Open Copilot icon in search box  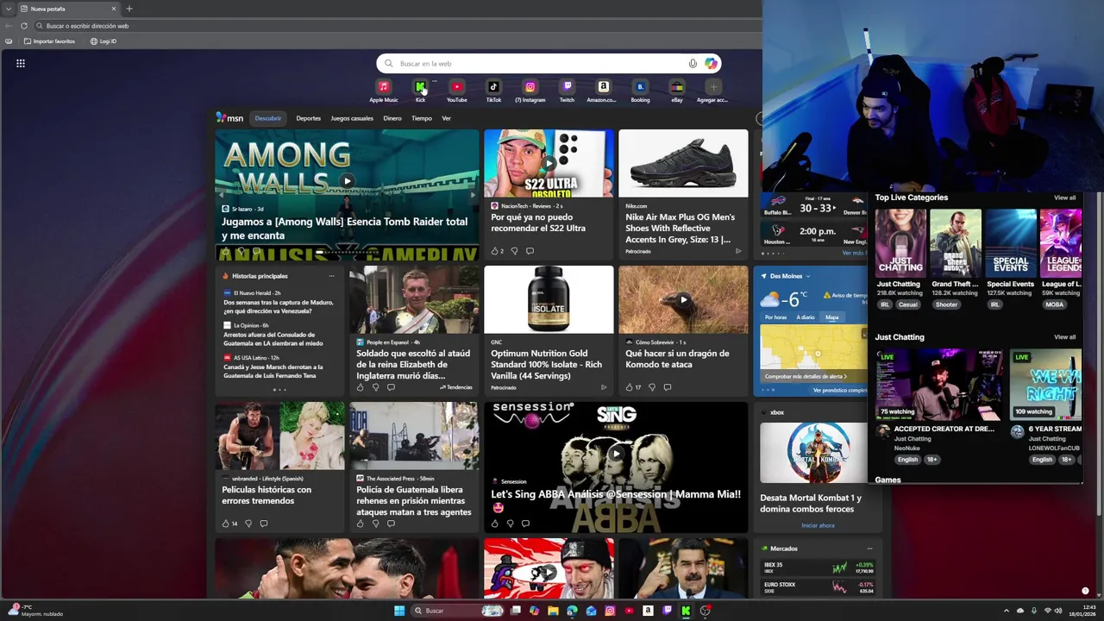coord(711,63)
